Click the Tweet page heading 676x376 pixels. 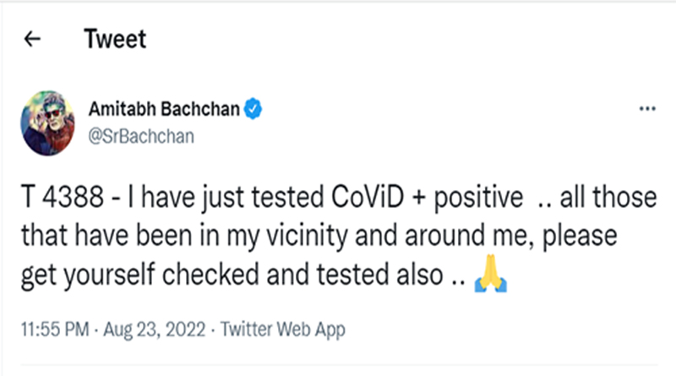point(115,39)
